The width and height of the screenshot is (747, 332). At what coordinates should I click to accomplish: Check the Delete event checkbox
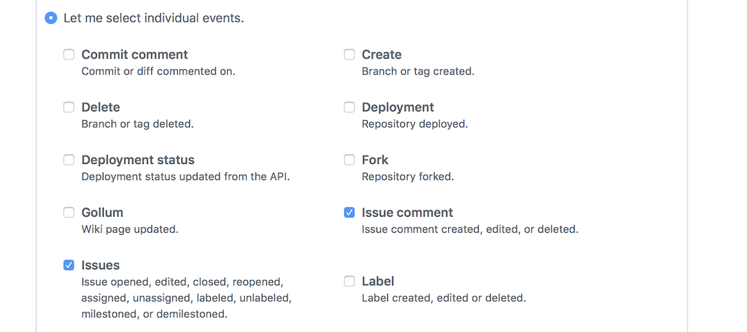(69, 107)
